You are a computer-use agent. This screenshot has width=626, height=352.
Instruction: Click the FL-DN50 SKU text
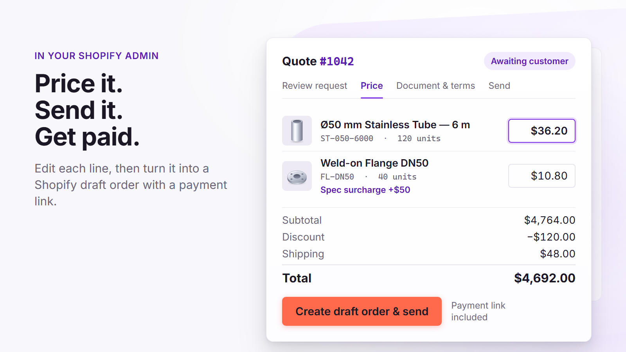point(337,177)
